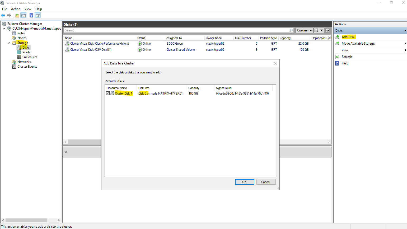Click the Search field above disk list
Viewport: 407px width, 229px height.
point(177,30)
